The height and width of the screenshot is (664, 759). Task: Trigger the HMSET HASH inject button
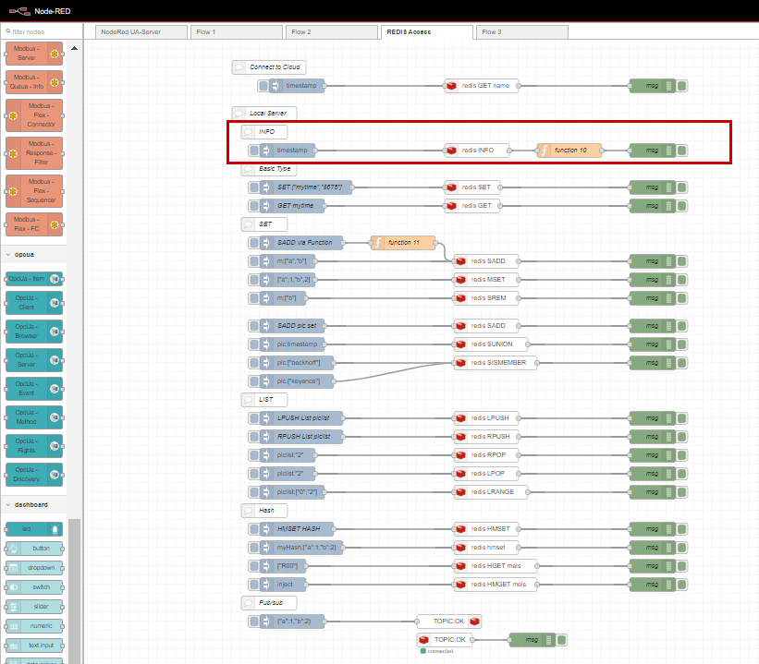(253, 529)
